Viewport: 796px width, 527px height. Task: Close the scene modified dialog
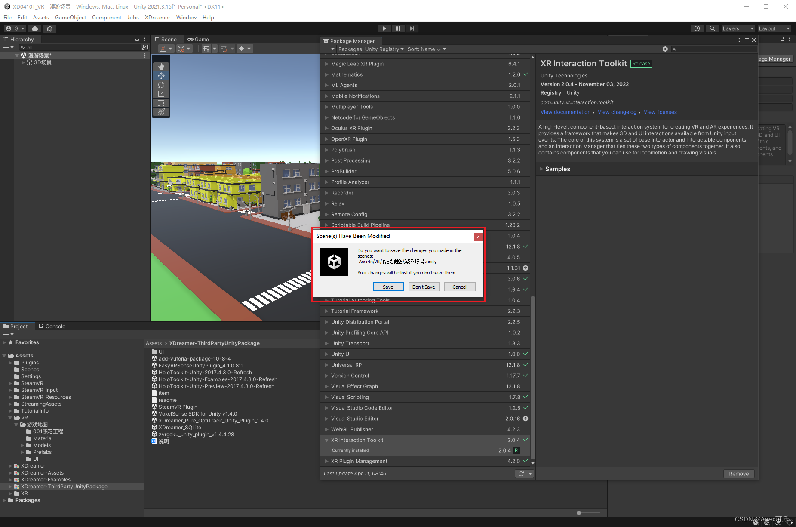[478, 237]
